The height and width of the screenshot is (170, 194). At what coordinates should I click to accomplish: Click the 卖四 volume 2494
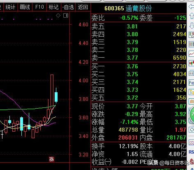click(180, 34)
